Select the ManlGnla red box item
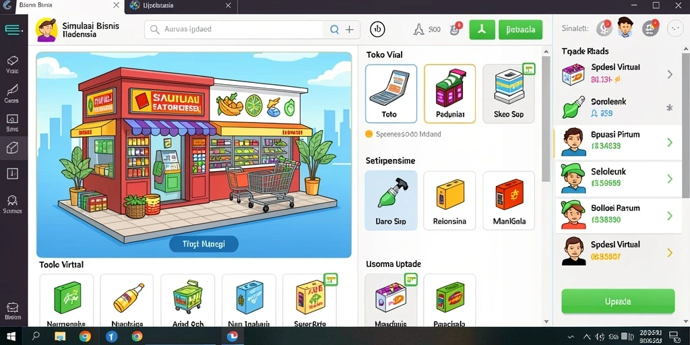 point(509,200)
